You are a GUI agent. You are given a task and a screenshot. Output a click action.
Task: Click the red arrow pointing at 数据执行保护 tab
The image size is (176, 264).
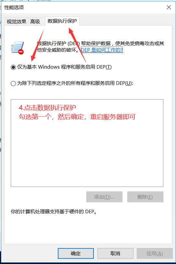[77, 45]
